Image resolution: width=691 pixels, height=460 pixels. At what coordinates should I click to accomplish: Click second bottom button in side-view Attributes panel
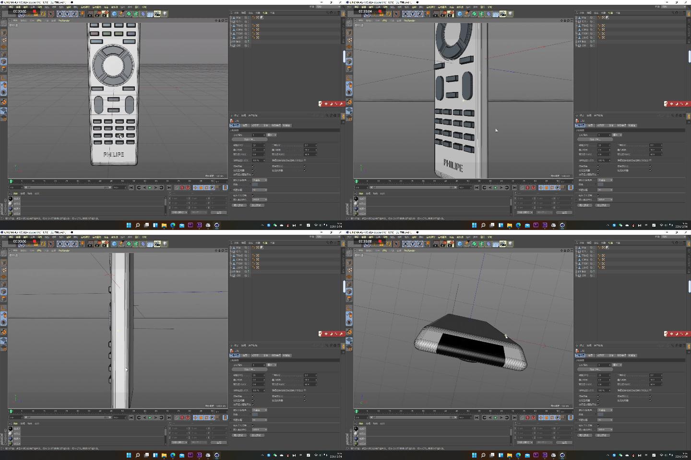coord(257,435)
